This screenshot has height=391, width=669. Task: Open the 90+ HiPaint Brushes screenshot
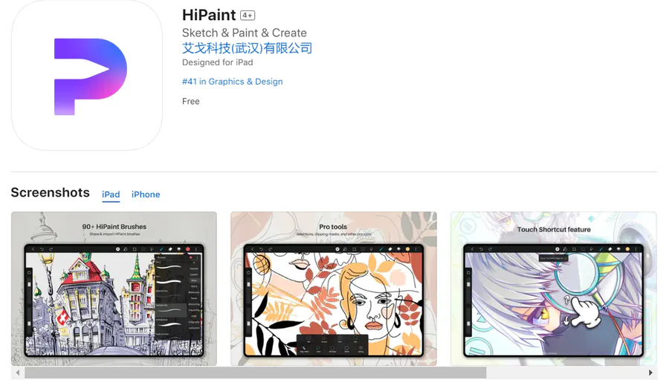tap(114, 289)
